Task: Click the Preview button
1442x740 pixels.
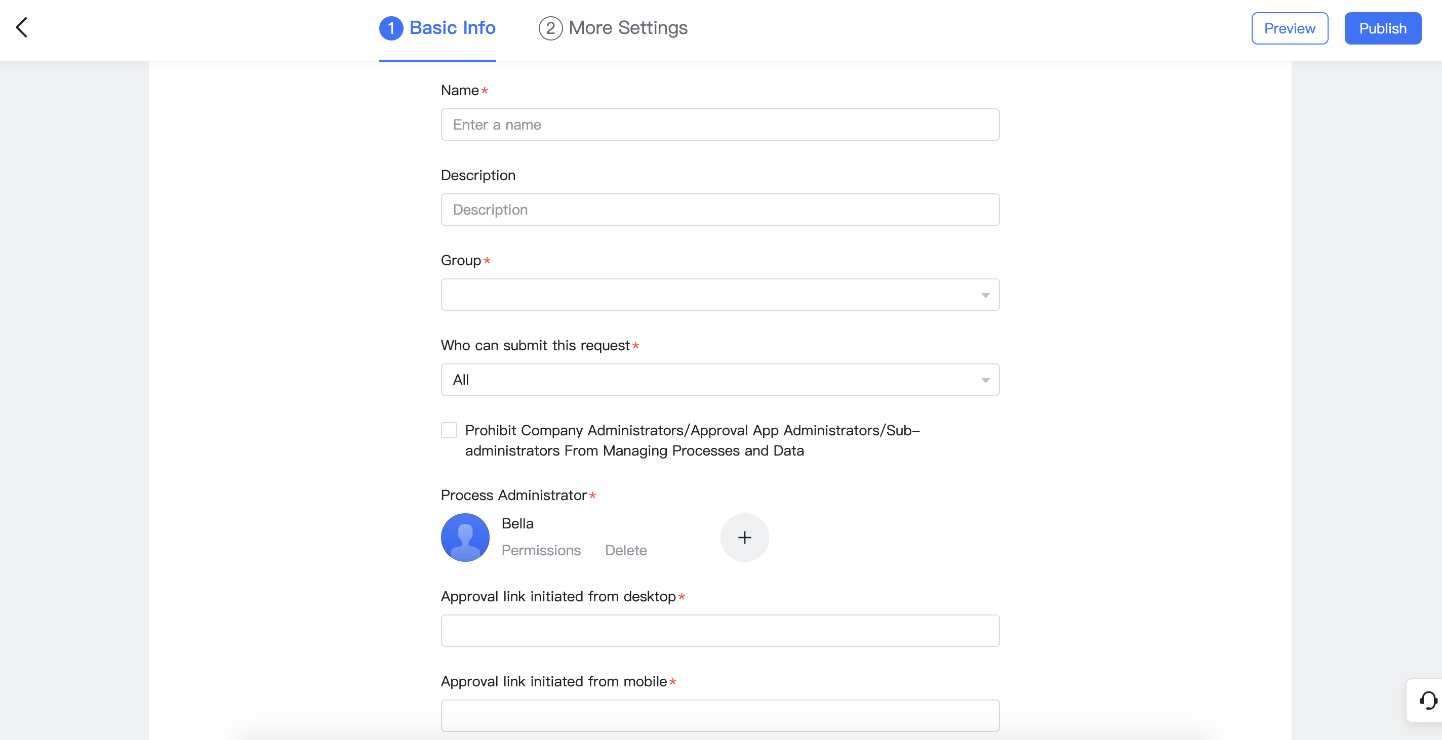Action: coord(1289,28)
